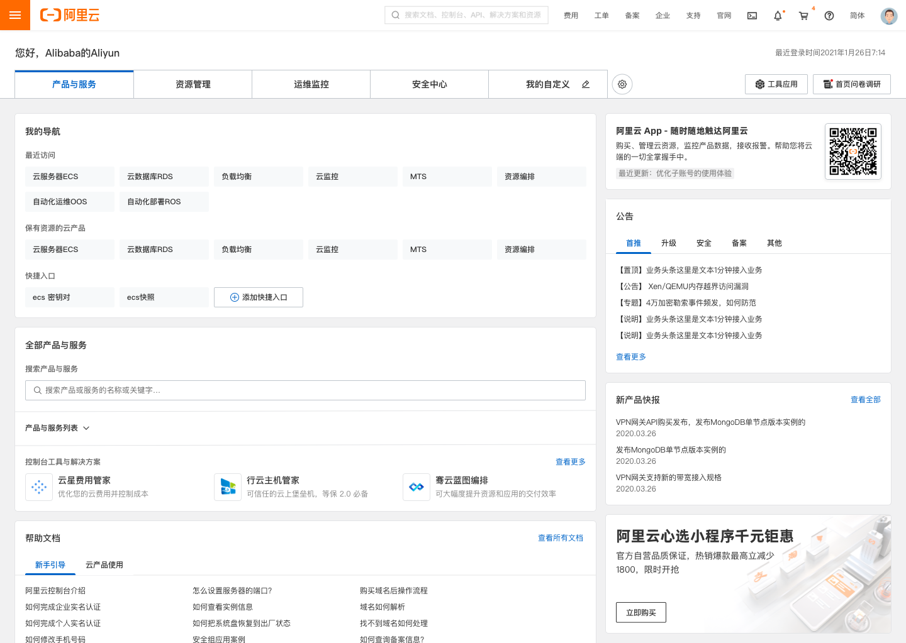The width and height of the screenshot is (906, 643).
Task: Open ecs快照 quick entry
Action: 164,297
